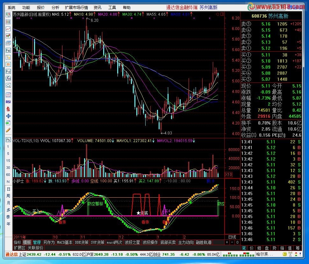
Task: Switch to 15-minute period
Action: pyautogui.click(x=8, y=161)
